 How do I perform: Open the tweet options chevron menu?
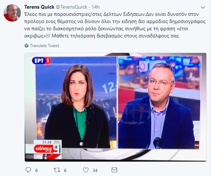203,8
